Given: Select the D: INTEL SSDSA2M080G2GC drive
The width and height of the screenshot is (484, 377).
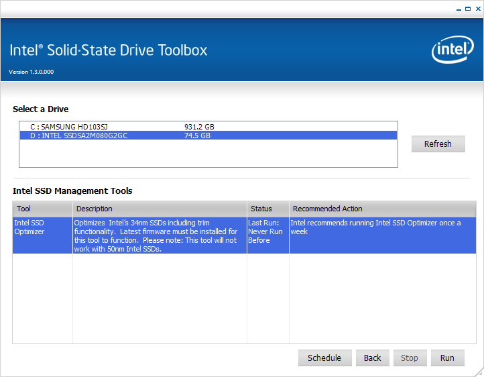Looking at the screenshot, I should 208,136.
